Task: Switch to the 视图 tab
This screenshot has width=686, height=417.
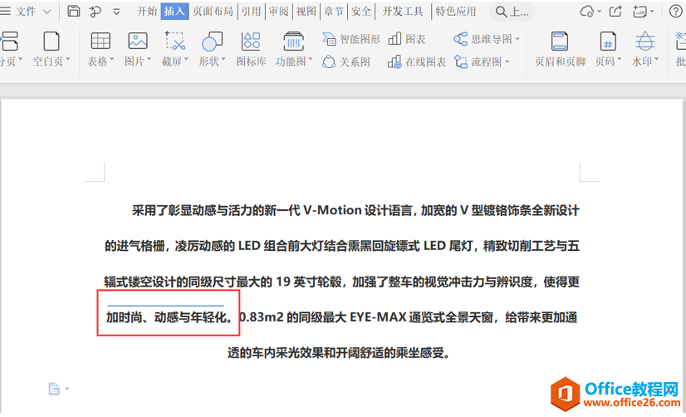Action: pyautogui.click(x=306, y=12)
